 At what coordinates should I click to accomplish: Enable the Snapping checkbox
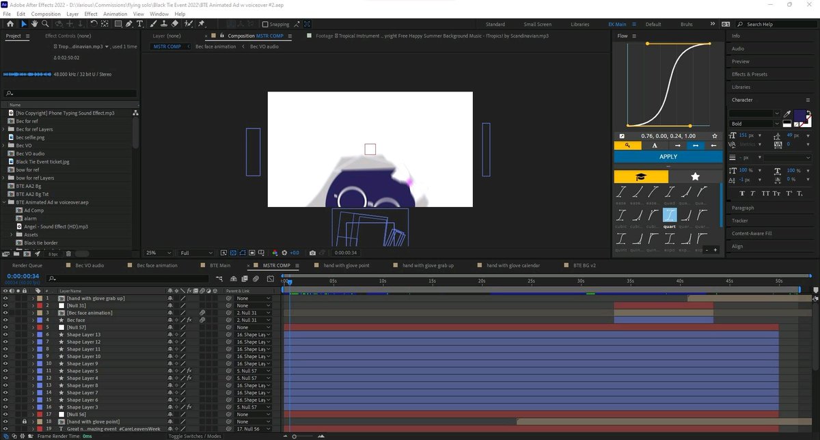pos(266,24)
